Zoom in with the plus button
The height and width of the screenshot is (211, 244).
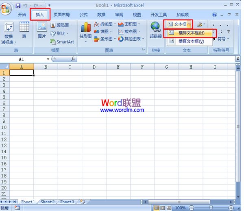231,208
